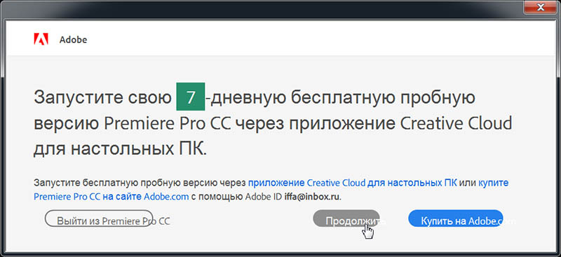Click the green 7 days counter box
The width and height of the screenshot is (561, 257).
click(191, 97)
